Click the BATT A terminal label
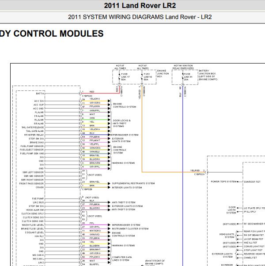Screen dimensions: 265x266 pyautogui.click(x=40, y=94)
